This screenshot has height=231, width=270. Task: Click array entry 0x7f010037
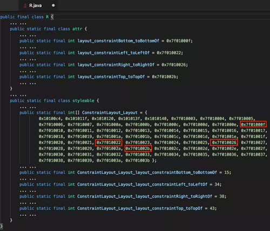[x=253, y=155]
